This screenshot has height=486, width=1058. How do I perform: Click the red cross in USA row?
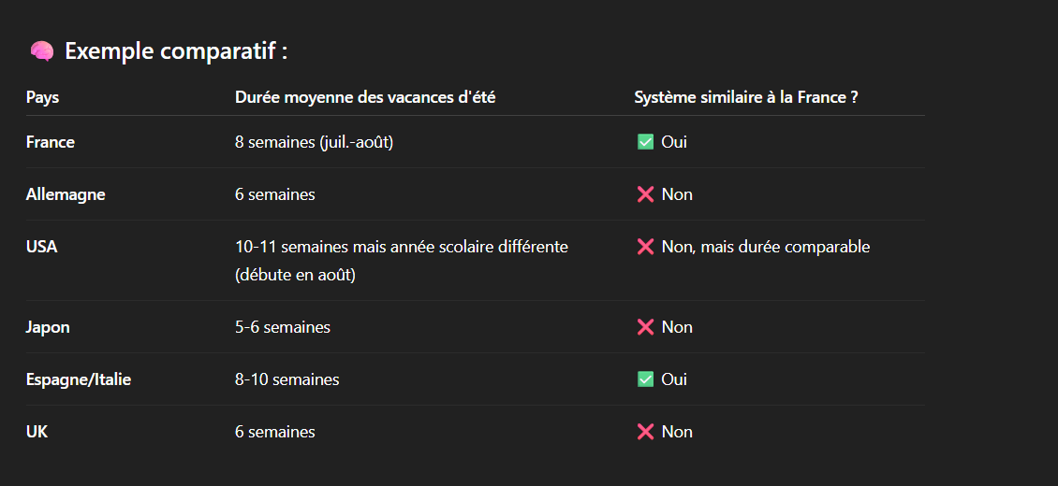pos(645,247)
